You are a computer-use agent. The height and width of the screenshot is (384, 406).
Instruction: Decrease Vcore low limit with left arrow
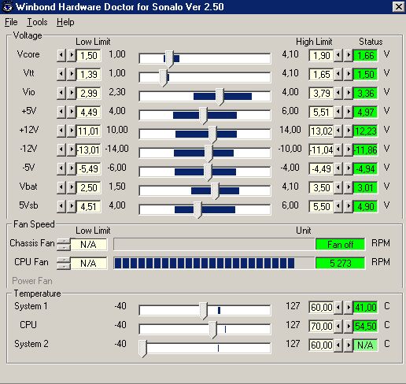(61, 55)
